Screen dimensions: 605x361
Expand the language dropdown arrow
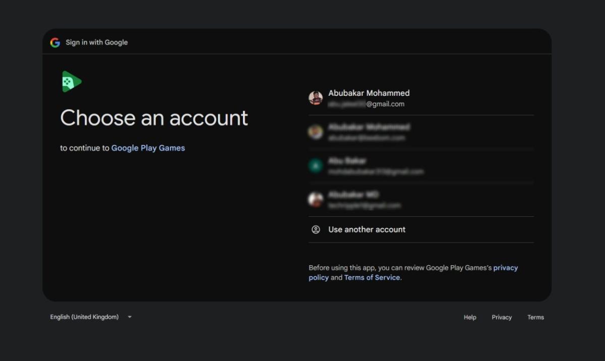point(130,317)
